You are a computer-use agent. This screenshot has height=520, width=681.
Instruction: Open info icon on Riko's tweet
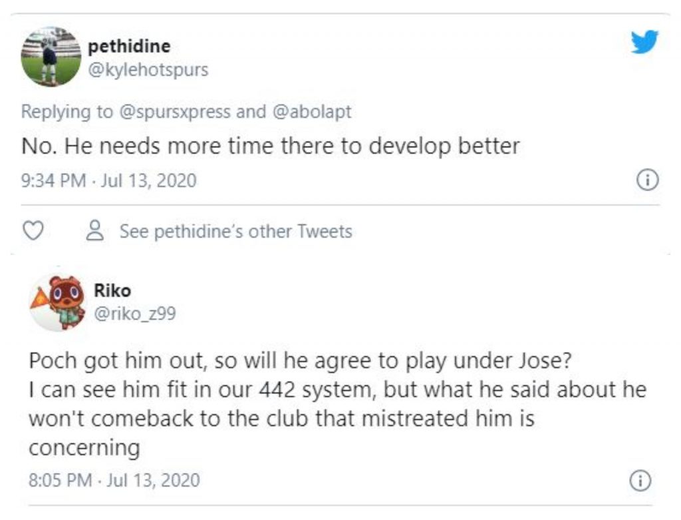[640, 481]
